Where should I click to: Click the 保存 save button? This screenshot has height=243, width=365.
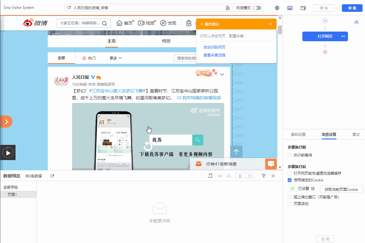324,8
